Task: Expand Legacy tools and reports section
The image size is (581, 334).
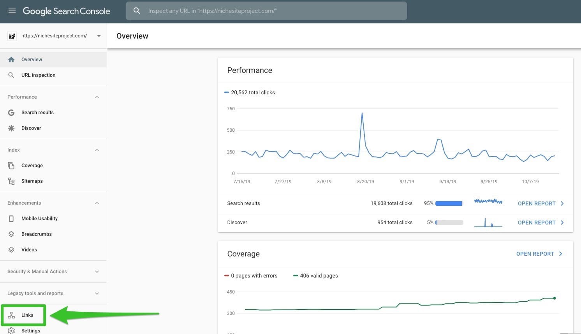Action: point(97,293)
